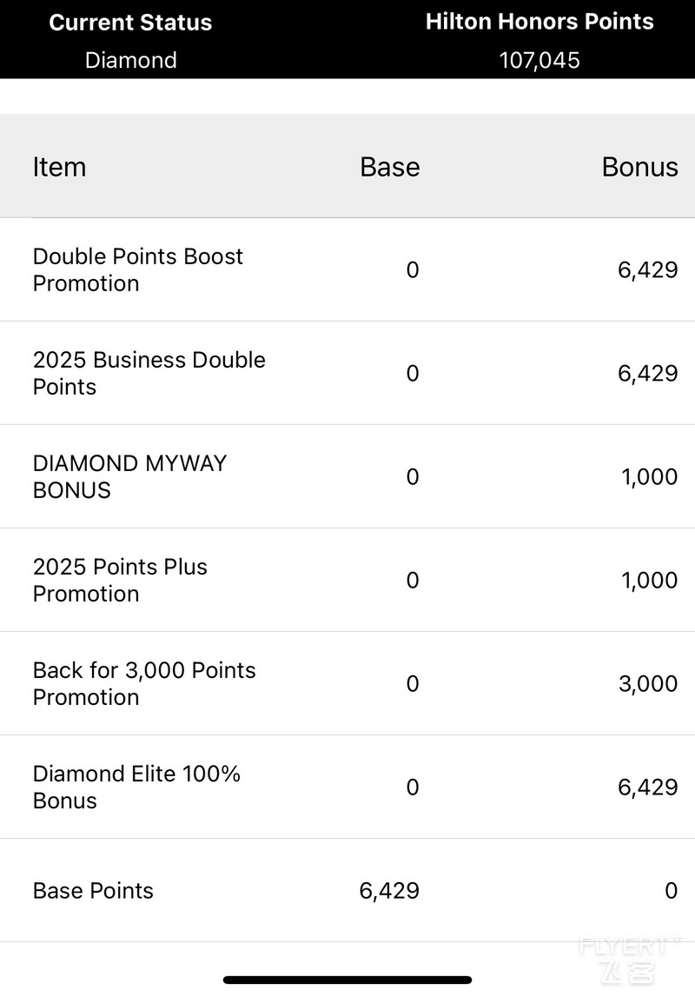This screenshot has height=997, width=695.
Task: Tap the 107,045 points balance
Action: click(x=539, y=60)
